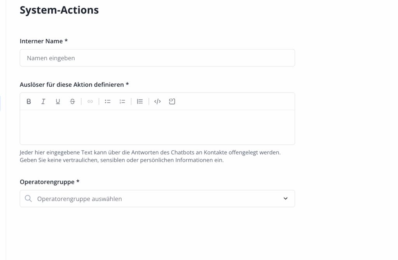Viewport: 398px width, 260px height.
Task: Open the Operatorengruppe dropdown
Action: (x=157, y=199)
